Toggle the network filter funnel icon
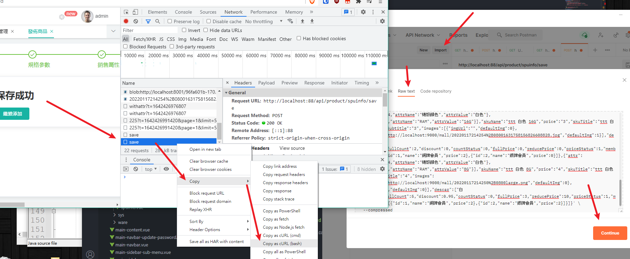630x259 pixels. coord(148,21)
